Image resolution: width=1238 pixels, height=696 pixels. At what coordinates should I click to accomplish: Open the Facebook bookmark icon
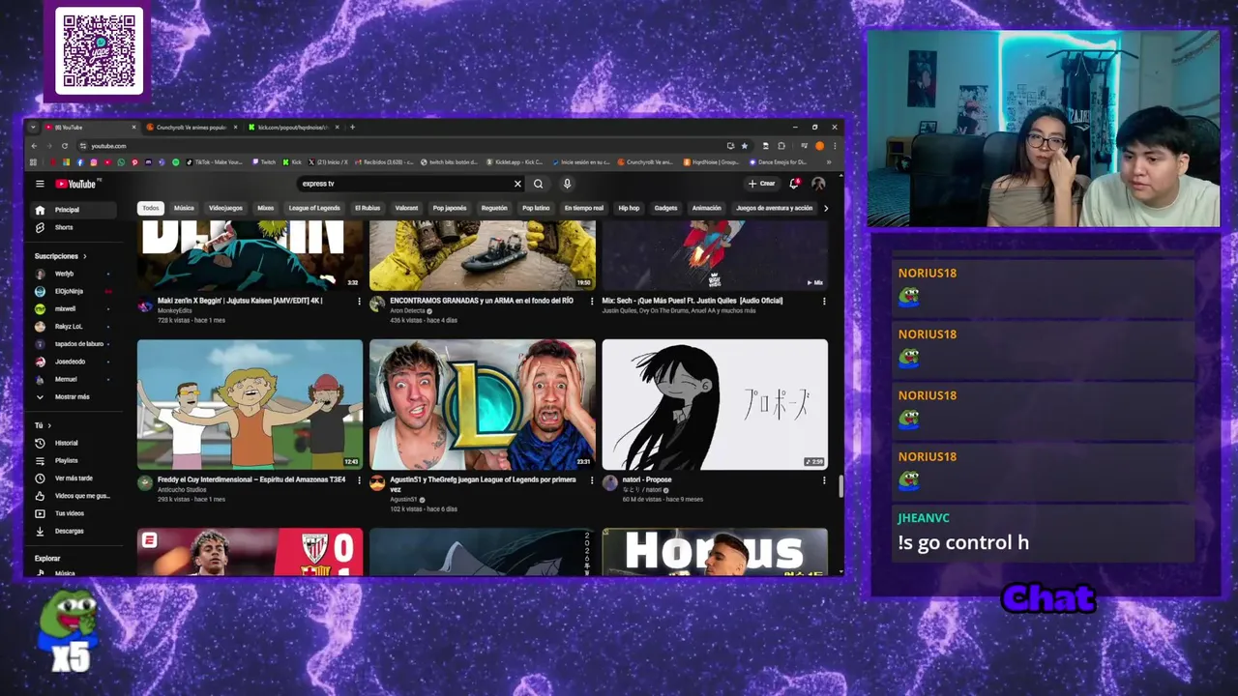80,162
